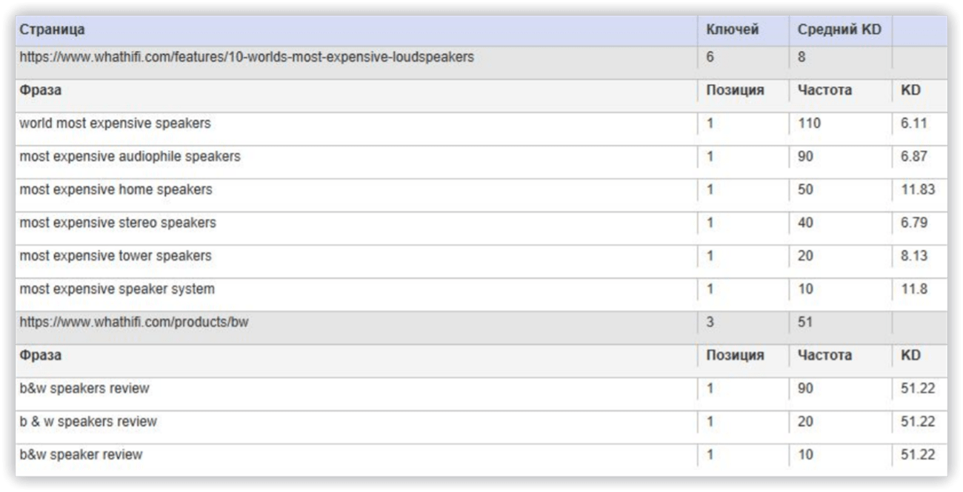Screen dimensions: 963x492
Task: Click the first Частота sub-header
Action: pos(824,90)
